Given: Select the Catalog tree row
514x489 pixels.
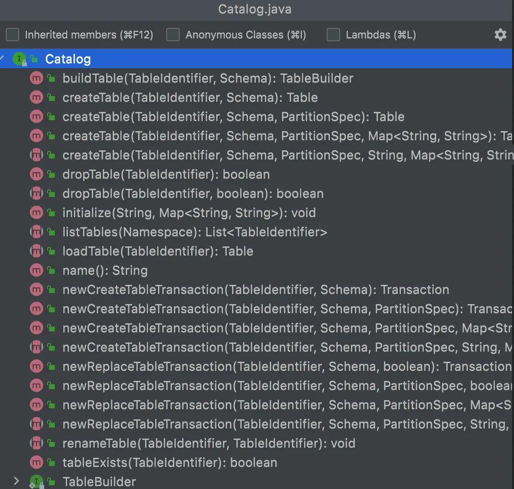Looking at the screenshot, I should point(256,59).
